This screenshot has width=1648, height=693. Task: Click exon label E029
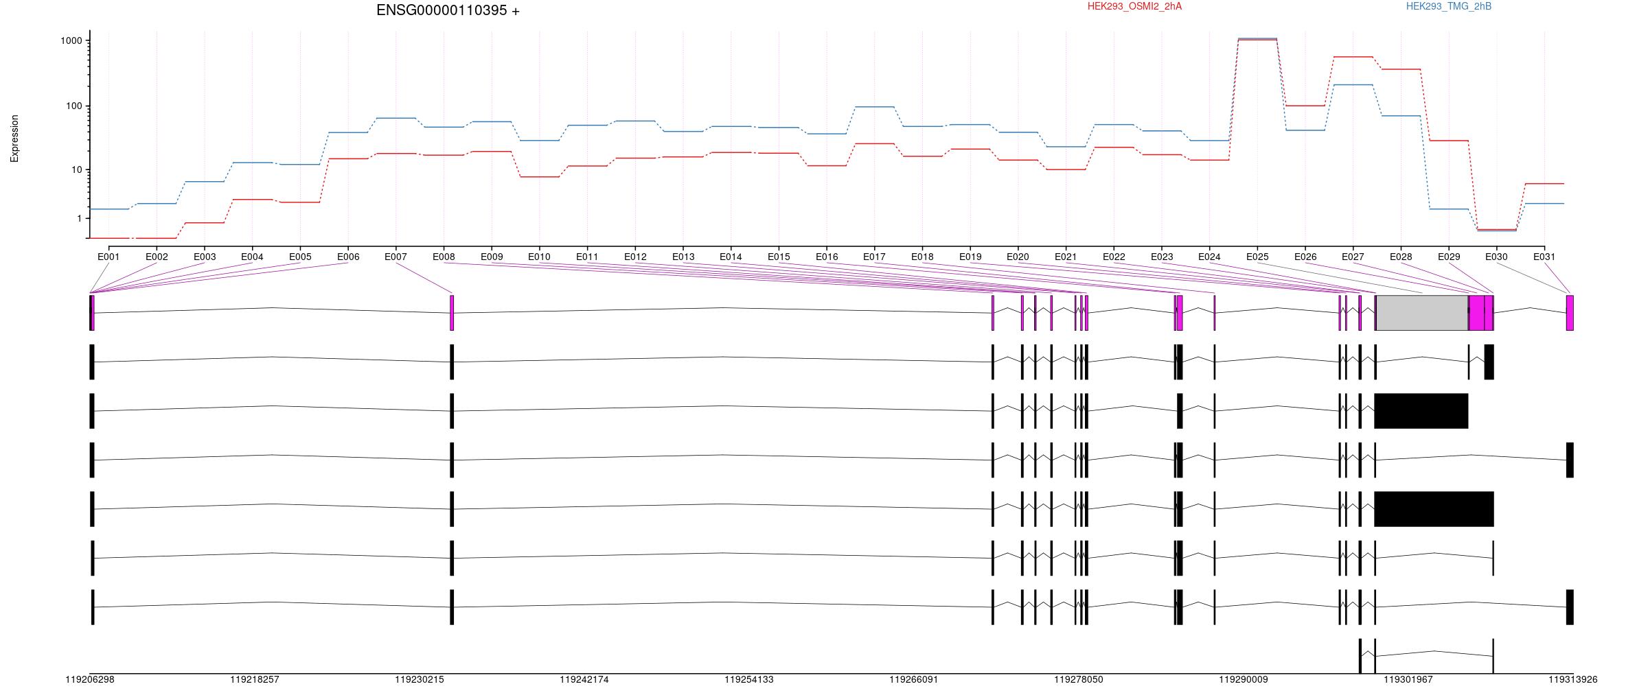point(1449,257)
